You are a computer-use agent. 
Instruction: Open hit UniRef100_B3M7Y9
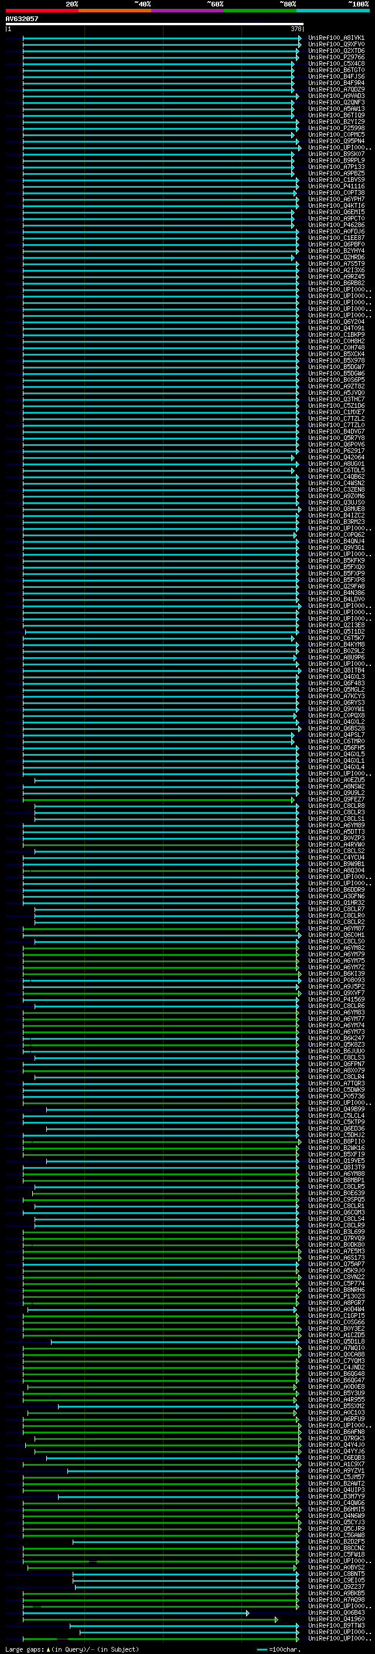(336, 1497)
